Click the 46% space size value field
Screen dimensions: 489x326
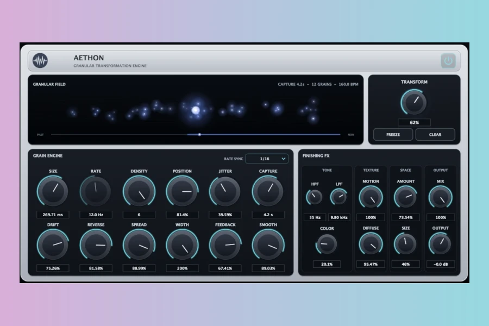pyautogui.click(x=405, y=264)
